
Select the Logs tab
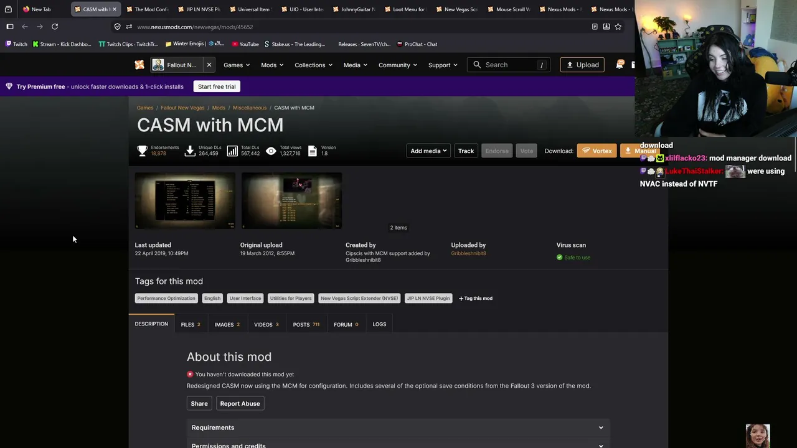click(379, 324)
